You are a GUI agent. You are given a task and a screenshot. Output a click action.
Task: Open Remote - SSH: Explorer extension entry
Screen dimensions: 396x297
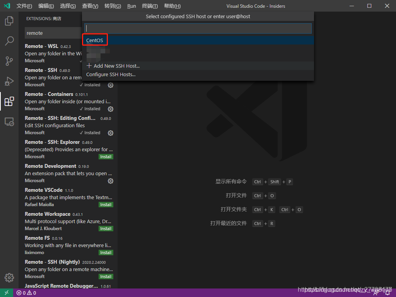tap(68, 149)
